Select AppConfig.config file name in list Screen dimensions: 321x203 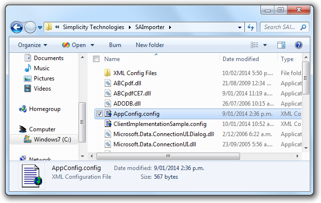(136, 114)
